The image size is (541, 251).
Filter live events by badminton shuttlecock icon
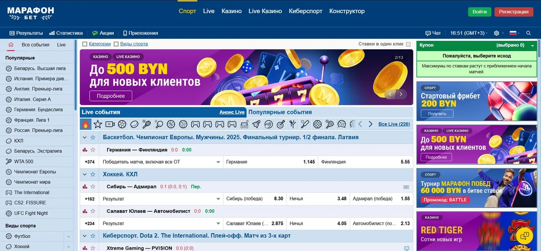tap(256, 124)
